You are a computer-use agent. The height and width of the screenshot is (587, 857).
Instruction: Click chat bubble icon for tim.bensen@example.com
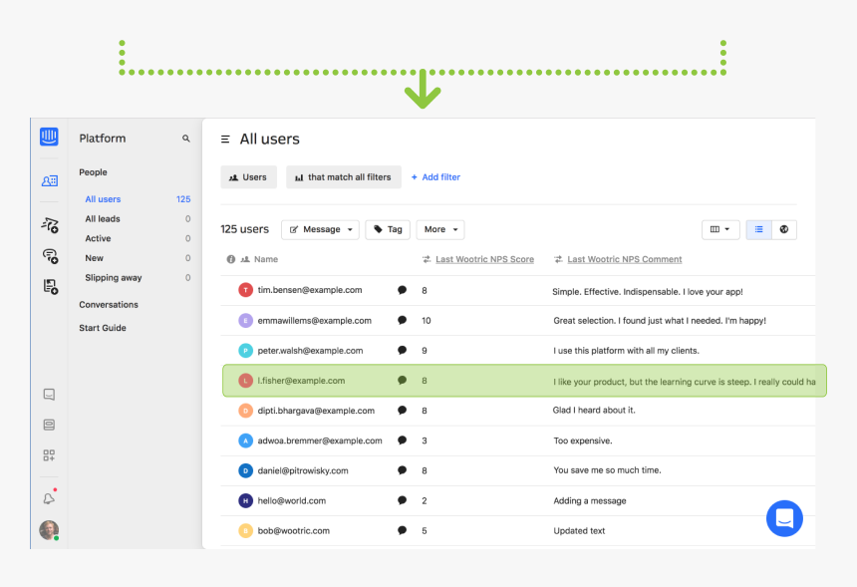(402, 291)
